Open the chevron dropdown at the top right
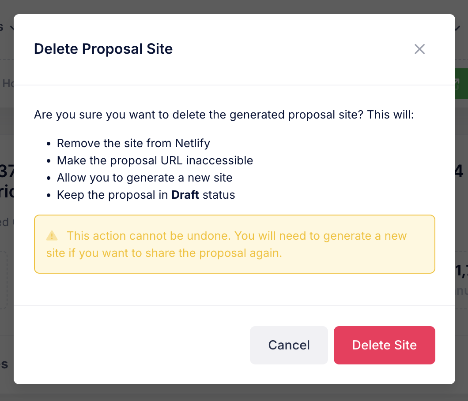Image resolution: width=468 pixels, height=401 pixels. pos(457,27)
